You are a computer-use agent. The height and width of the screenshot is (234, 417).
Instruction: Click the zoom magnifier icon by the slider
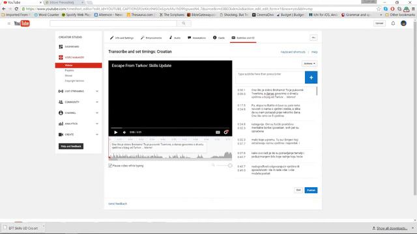click(213, 165)
